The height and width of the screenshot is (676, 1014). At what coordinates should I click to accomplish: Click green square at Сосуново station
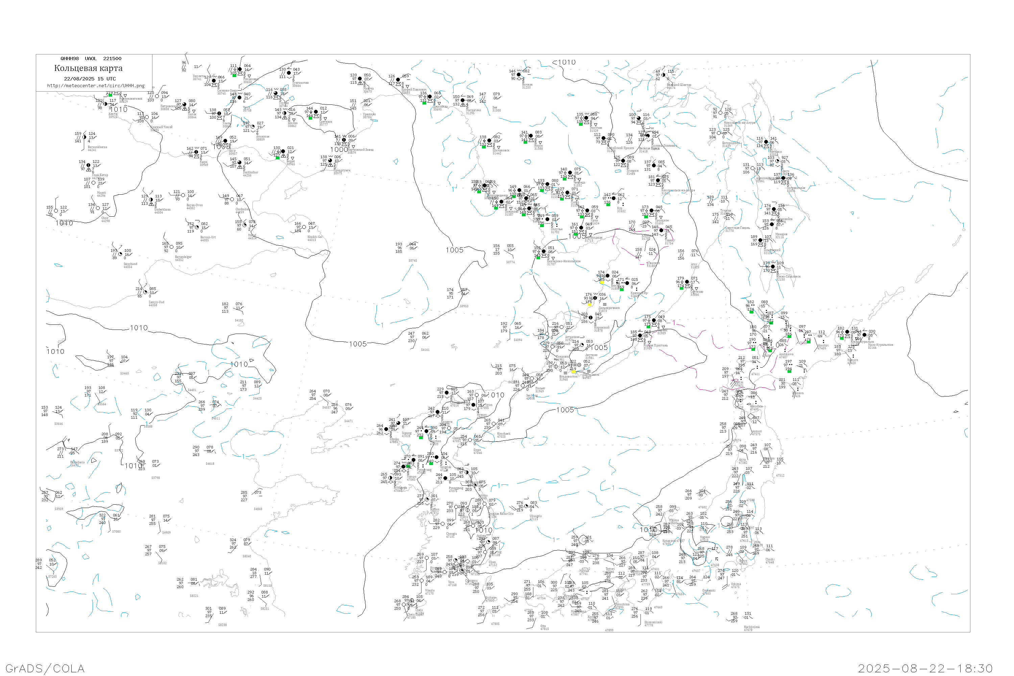point(682,288)
